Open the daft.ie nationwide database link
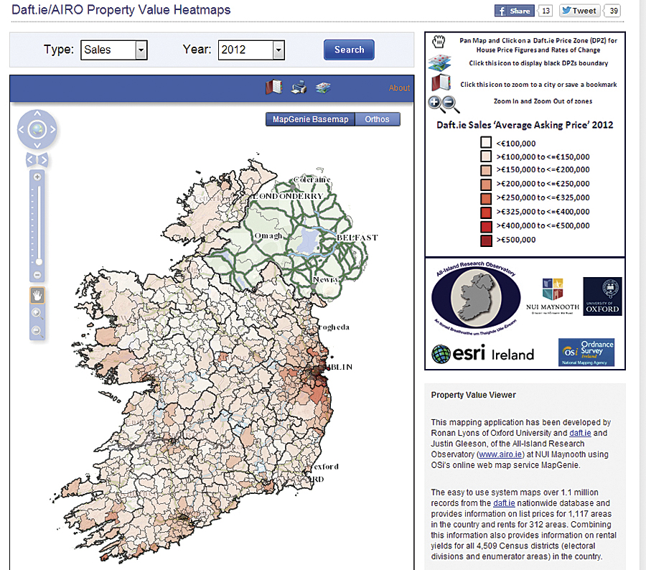Screen dimensions: 646x570 tap(504, 503)
